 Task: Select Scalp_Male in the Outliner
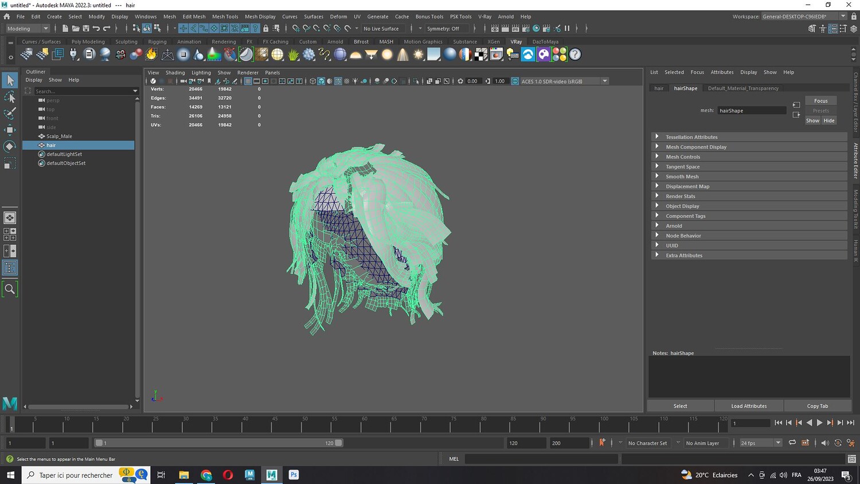[x=59, y=136]
